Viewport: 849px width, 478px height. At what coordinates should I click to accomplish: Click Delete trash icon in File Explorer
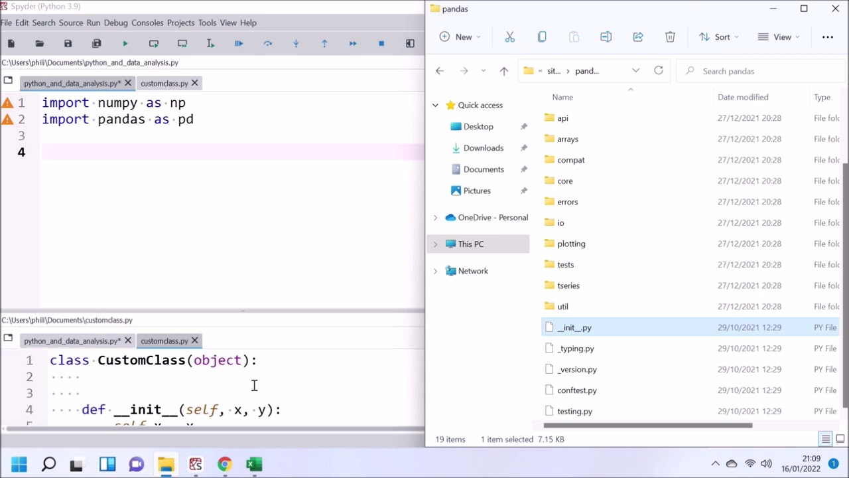(670, 37)
